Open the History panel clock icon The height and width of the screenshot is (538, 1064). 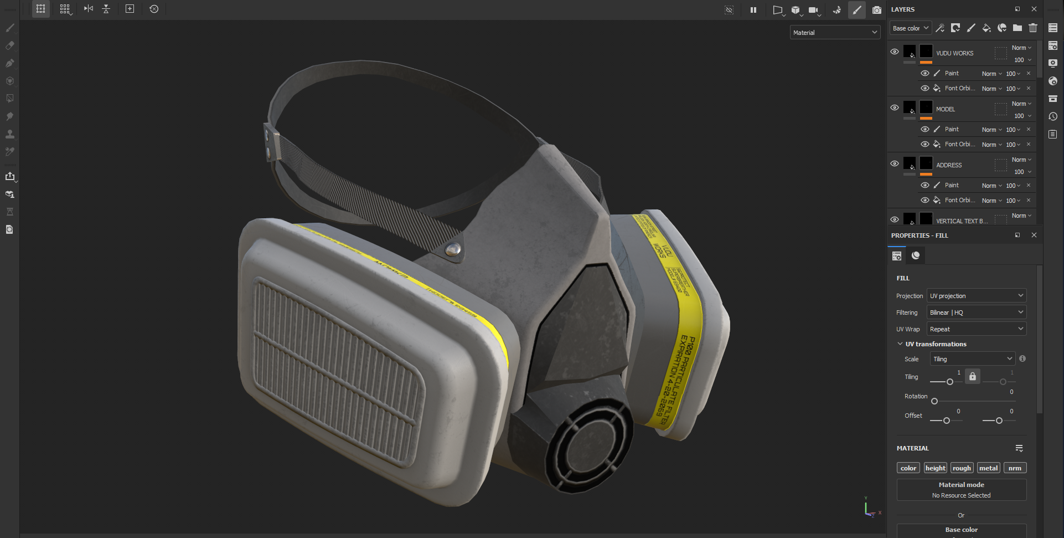pyautogui.click(x=1053, y=116)
